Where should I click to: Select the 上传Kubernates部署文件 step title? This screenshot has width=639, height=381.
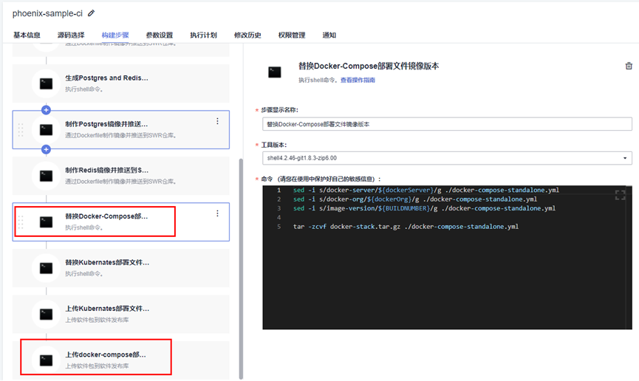pyautogui.click(x=107, y=309)
